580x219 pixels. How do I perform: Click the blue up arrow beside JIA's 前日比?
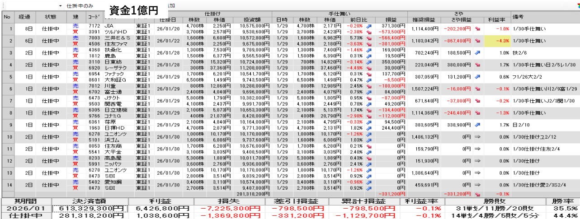pyautogui.click(x=369, y=26)
